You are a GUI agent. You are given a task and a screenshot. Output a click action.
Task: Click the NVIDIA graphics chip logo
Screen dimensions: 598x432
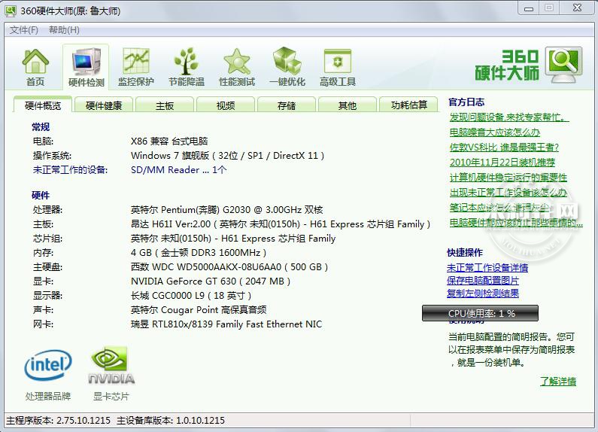click(x=111, y=365)
